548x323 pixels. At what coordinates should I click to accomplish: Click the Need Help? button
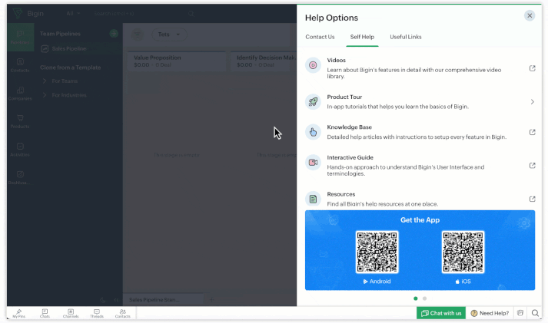pyautogui.click(x=490, y=313)
